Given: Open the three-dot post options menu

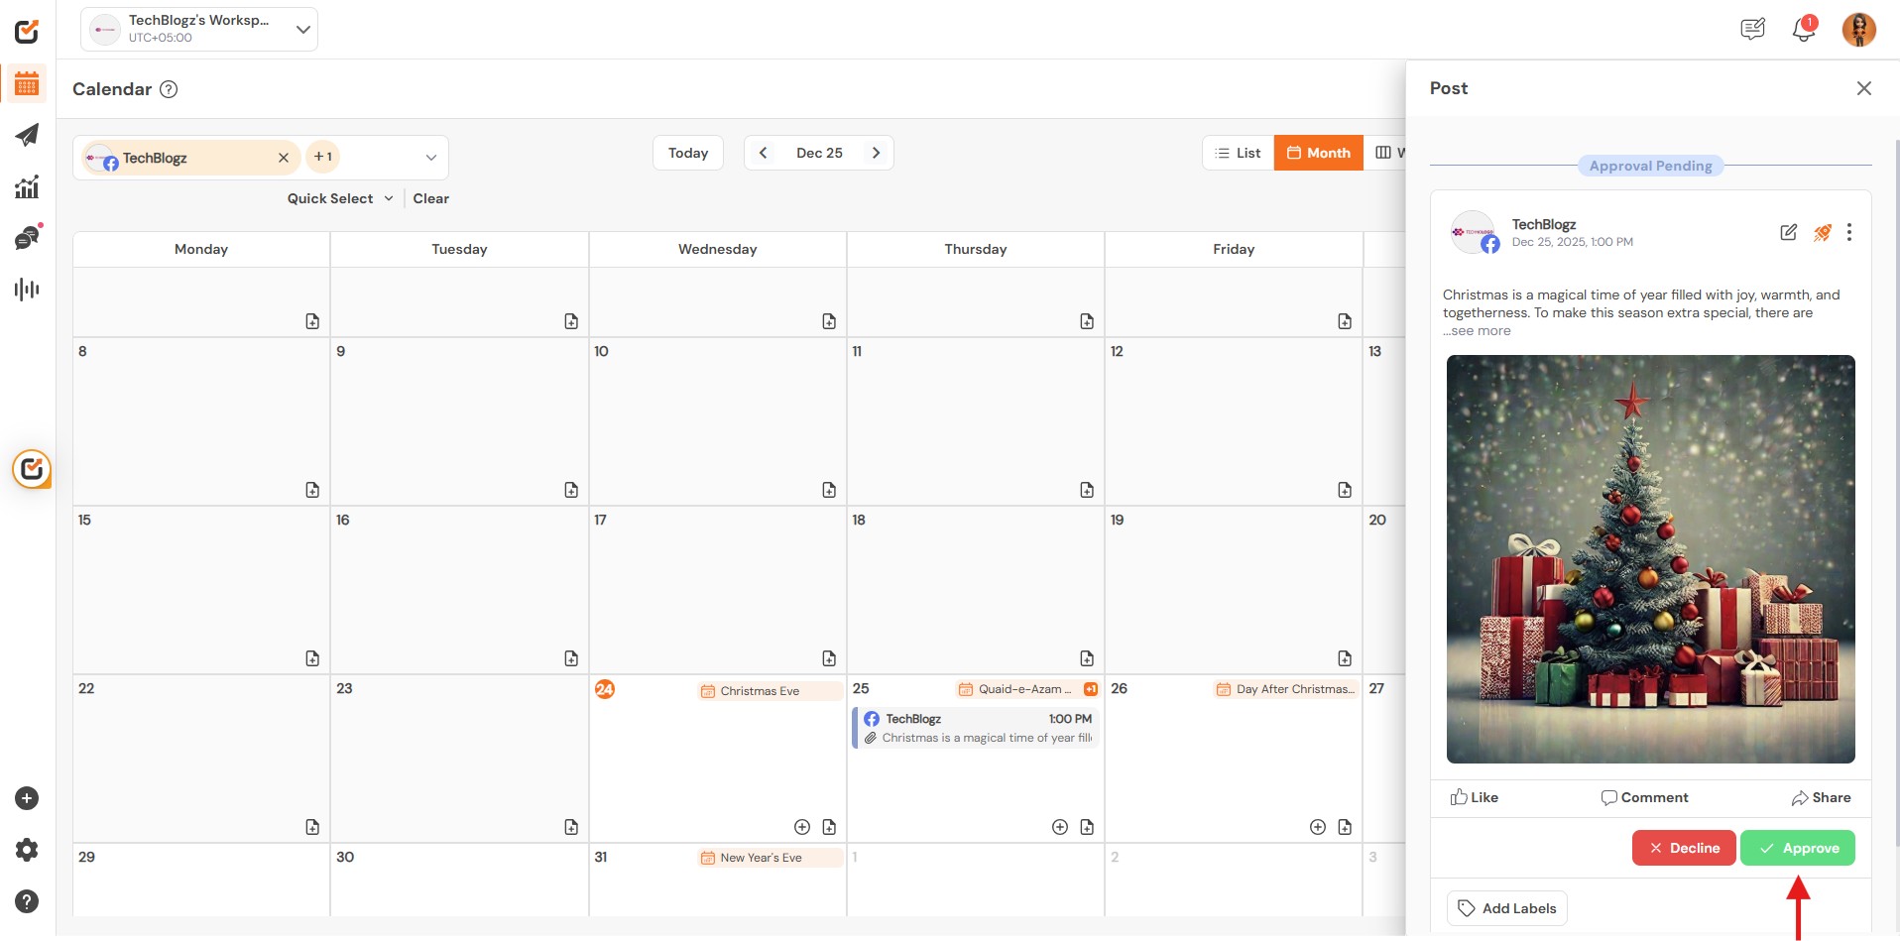Looking at the screenshot, I should 1848,232.
